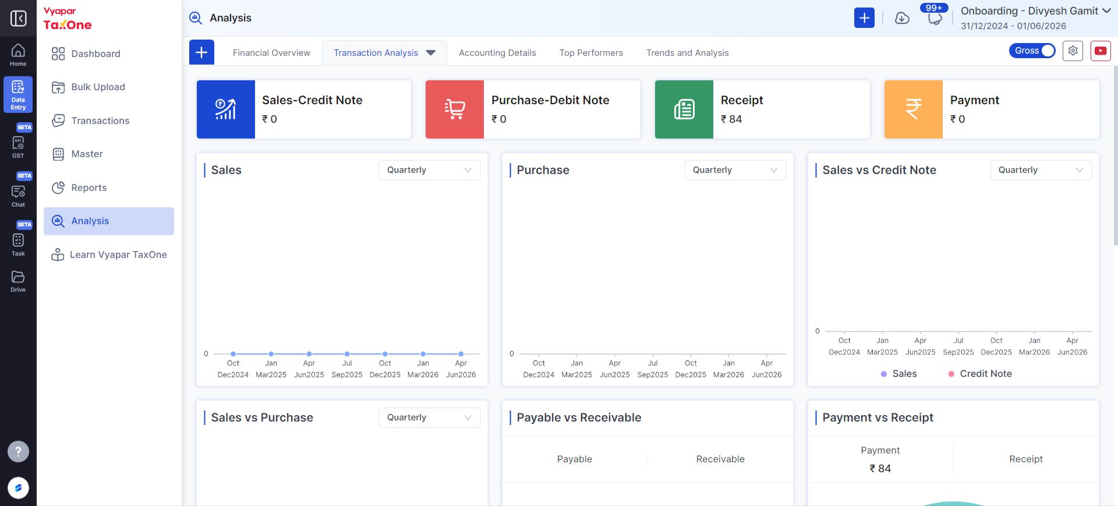
Task: Click the Purchase-Debit Note card title
Action: [x=550, y=100]
